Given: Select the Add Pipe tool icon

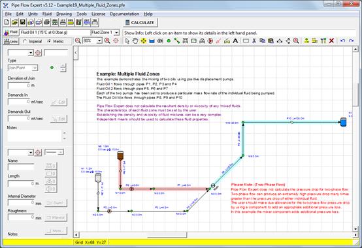Looking at the screenshot, I should coord(177,41).
